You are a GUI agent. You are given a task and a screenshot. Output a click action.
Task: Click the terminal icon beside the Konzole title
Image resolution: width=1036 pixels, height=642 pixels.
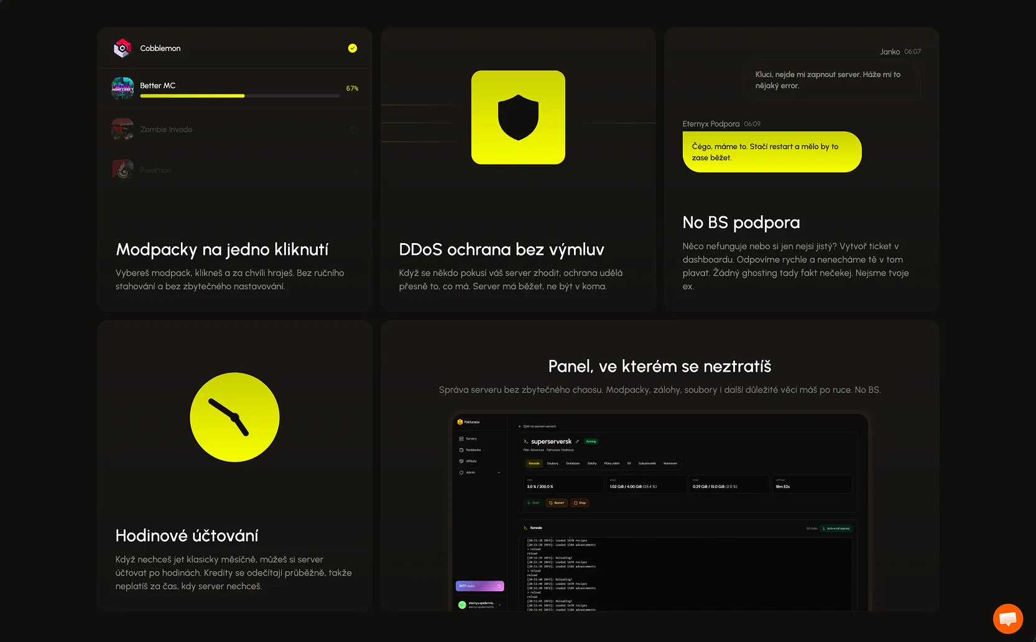[525, 528]
